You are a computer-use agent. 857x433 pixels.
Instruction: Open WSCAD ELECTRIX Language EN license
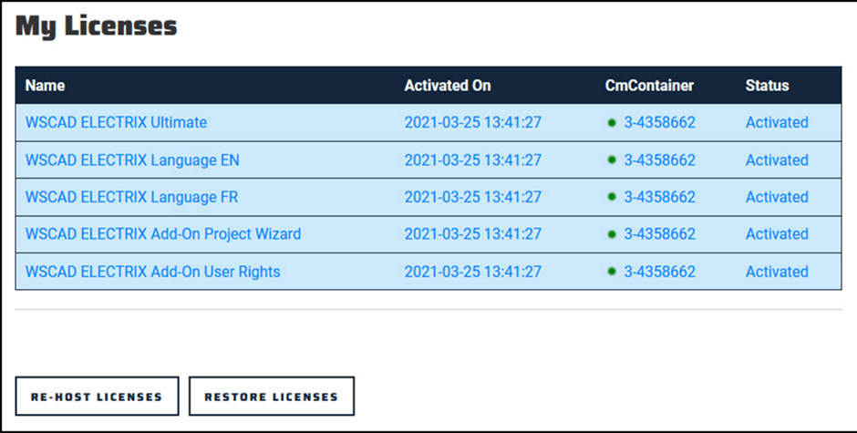point(132,160)
